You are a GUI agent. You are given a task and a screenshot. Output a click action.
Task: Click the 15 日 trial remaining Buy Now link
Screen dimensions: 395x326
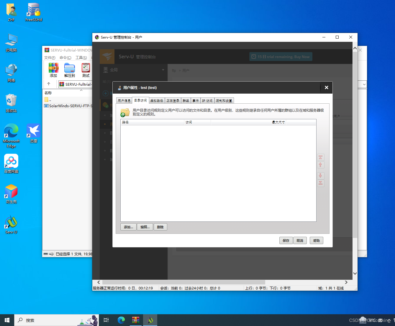coord(281,57)
